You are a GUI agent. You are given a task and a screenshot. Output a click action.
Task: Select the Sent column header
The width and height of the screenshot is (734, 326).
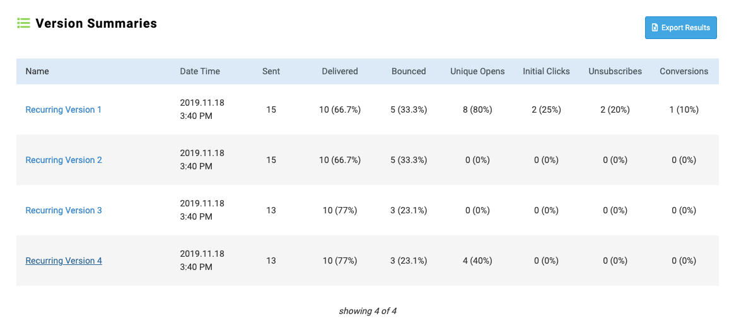pos(271,71)
